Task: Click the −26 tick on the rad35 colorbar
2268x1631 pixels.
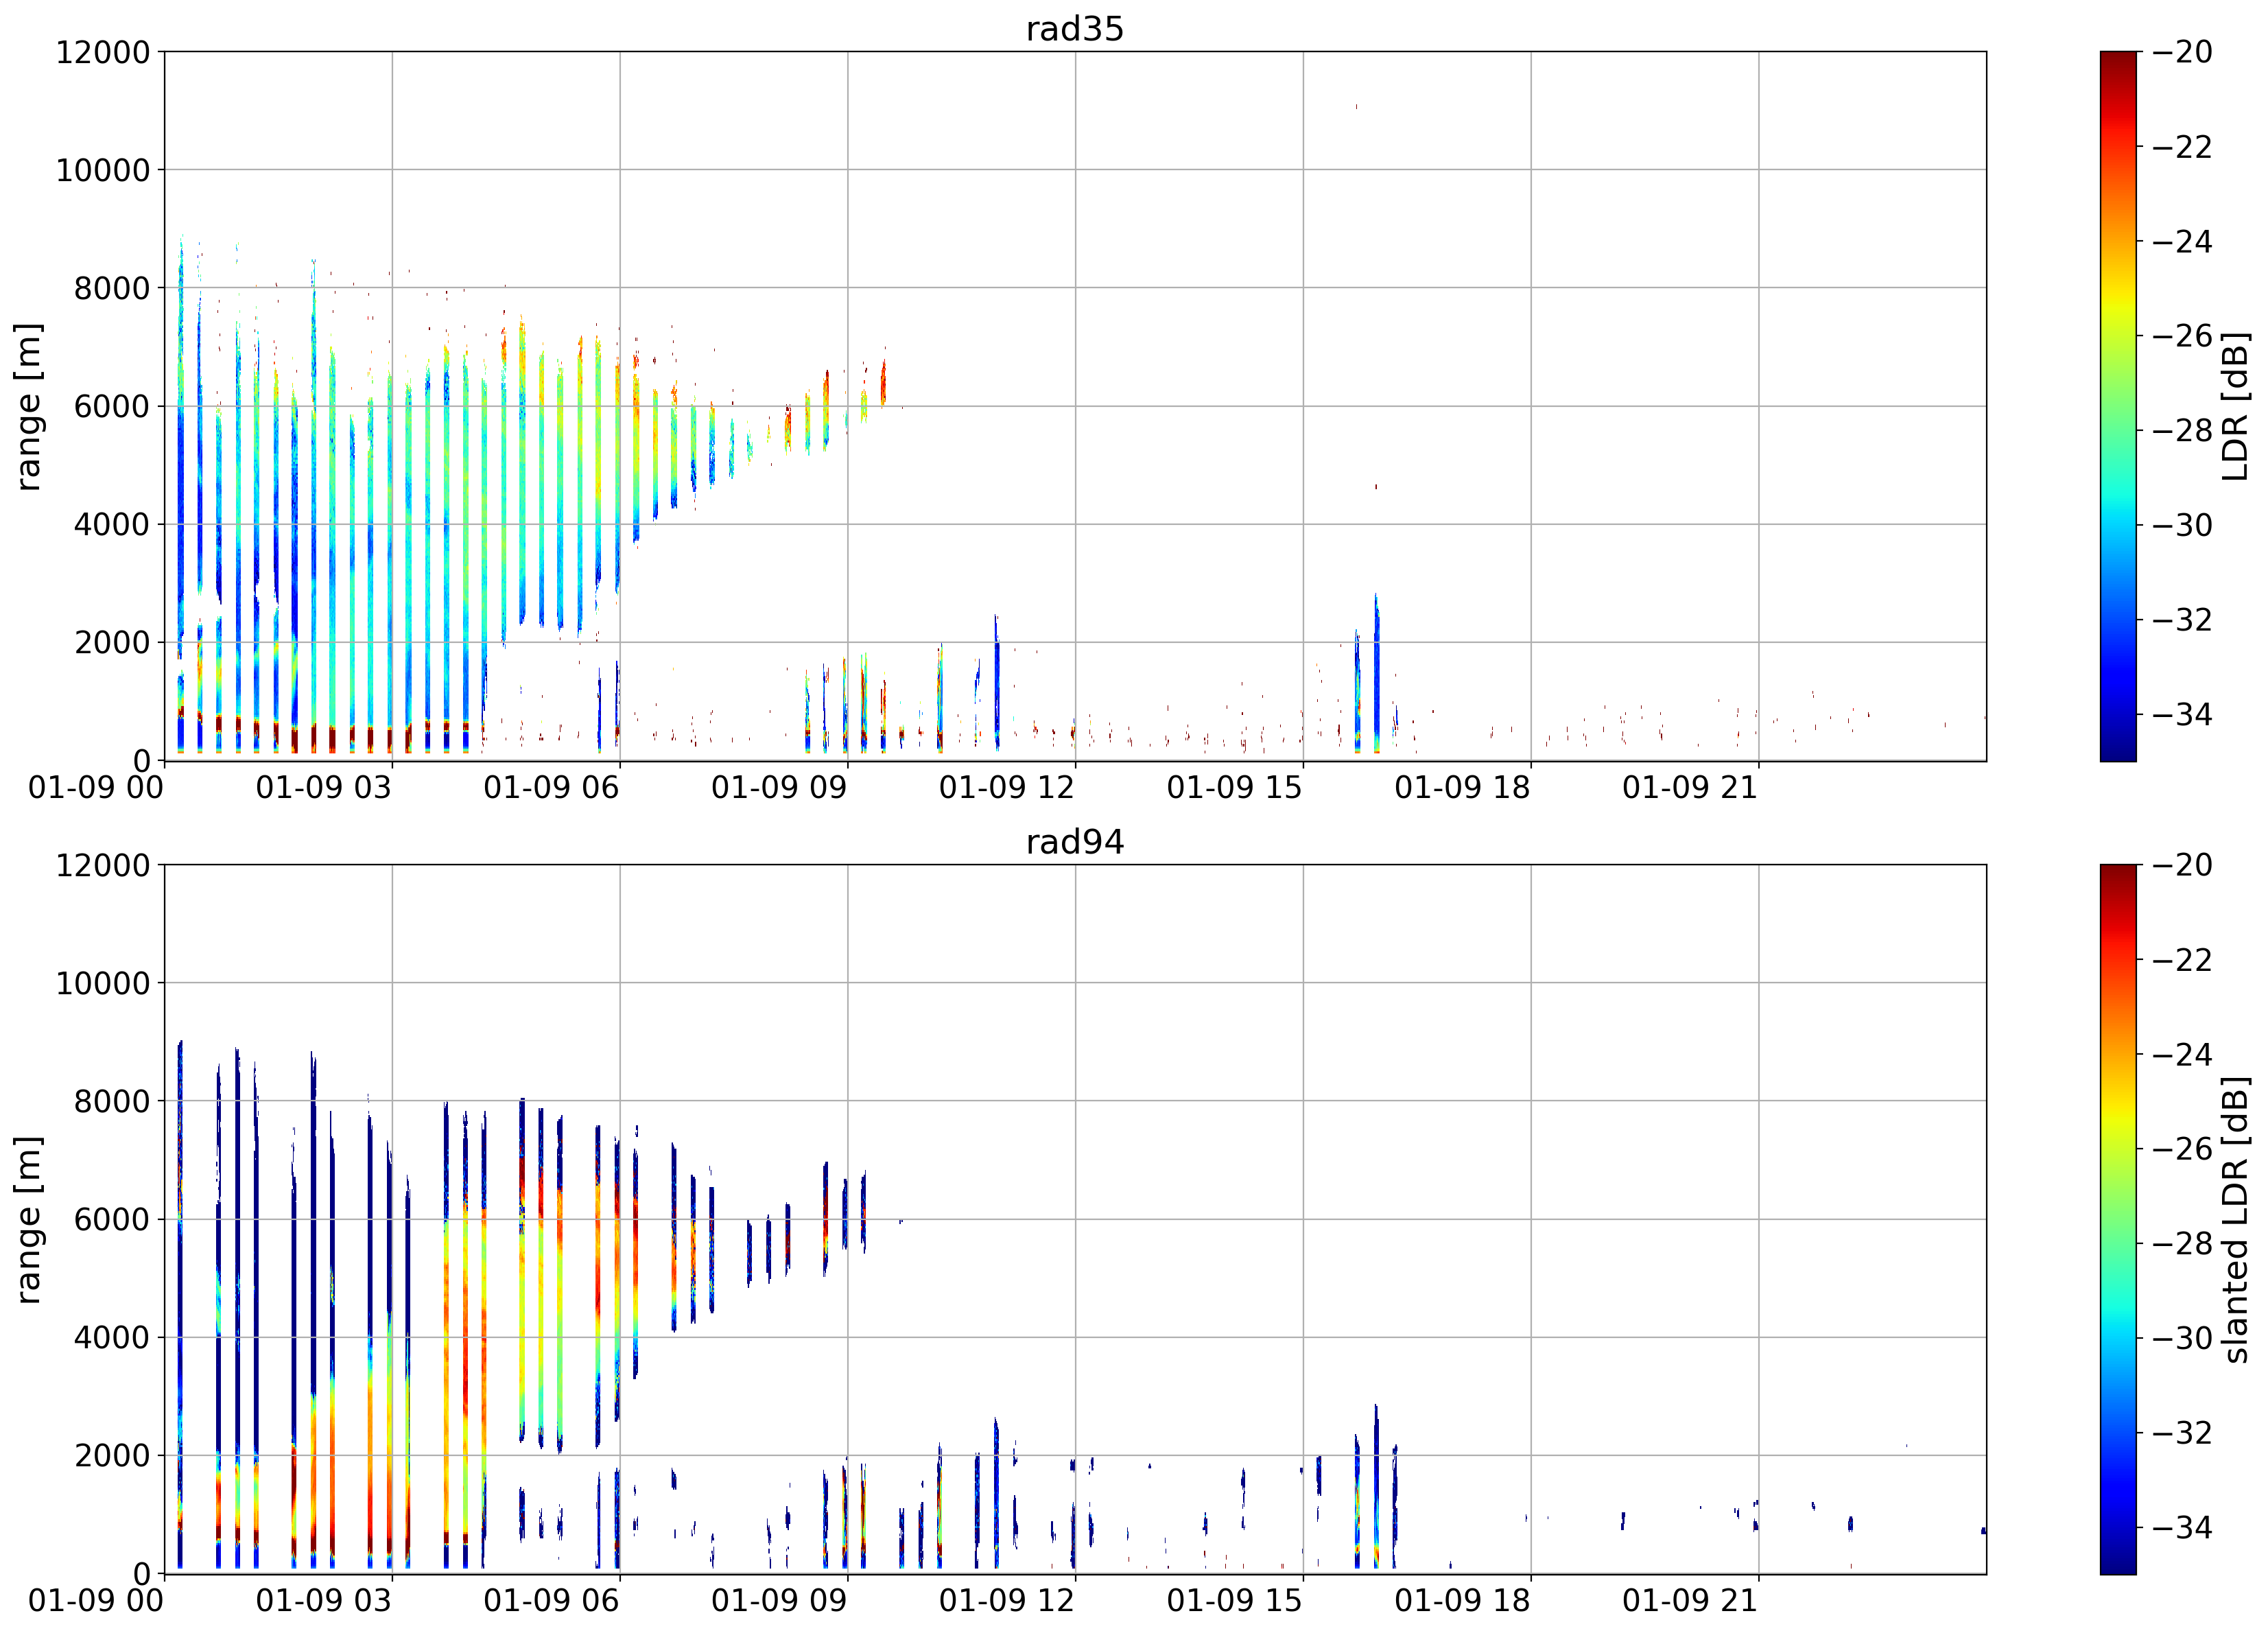Action: click(2182, 336)
